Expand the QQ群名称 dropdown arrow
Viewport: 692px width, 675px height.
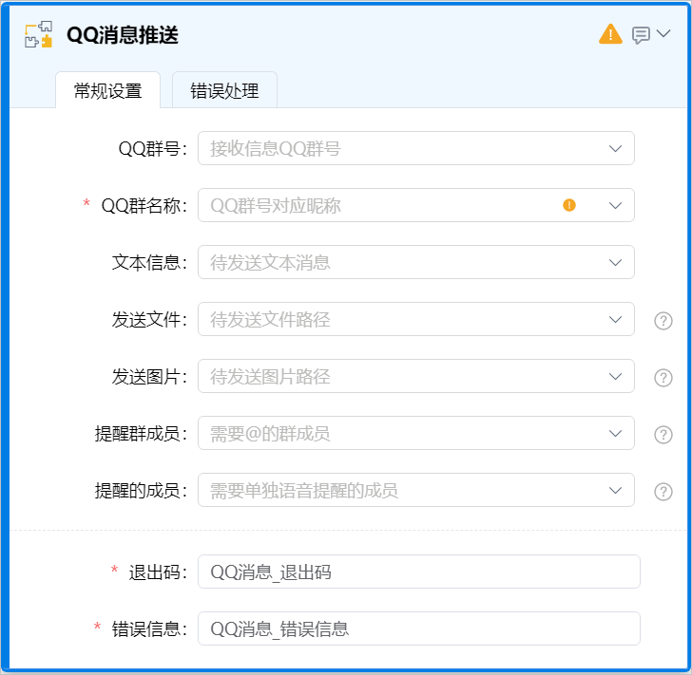615,205
